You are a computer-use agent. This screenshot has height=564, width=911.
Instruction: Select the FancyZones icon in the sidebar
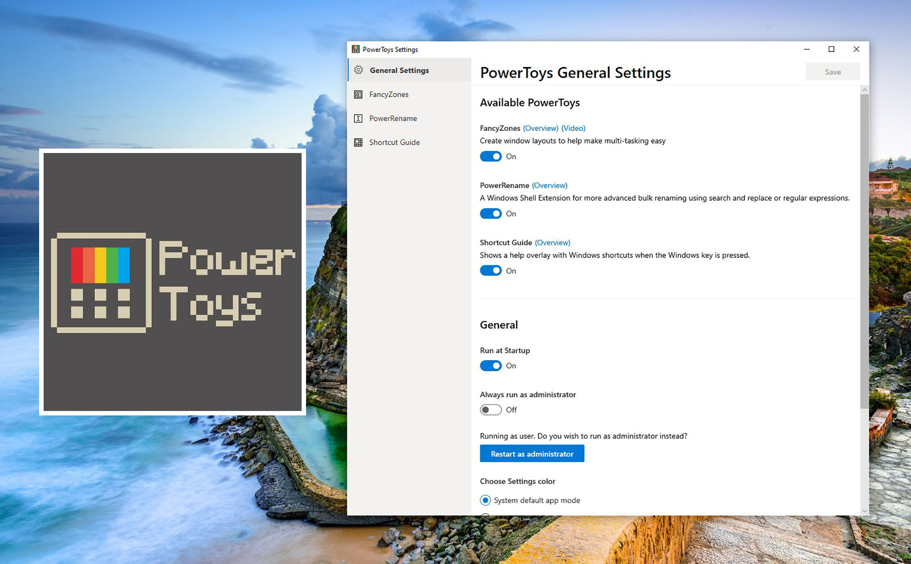click(x=359, y=94)
